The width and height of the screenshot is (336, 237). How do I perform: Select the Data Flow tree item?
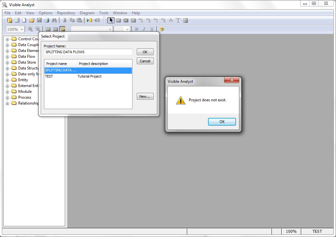tap(27, 56)
